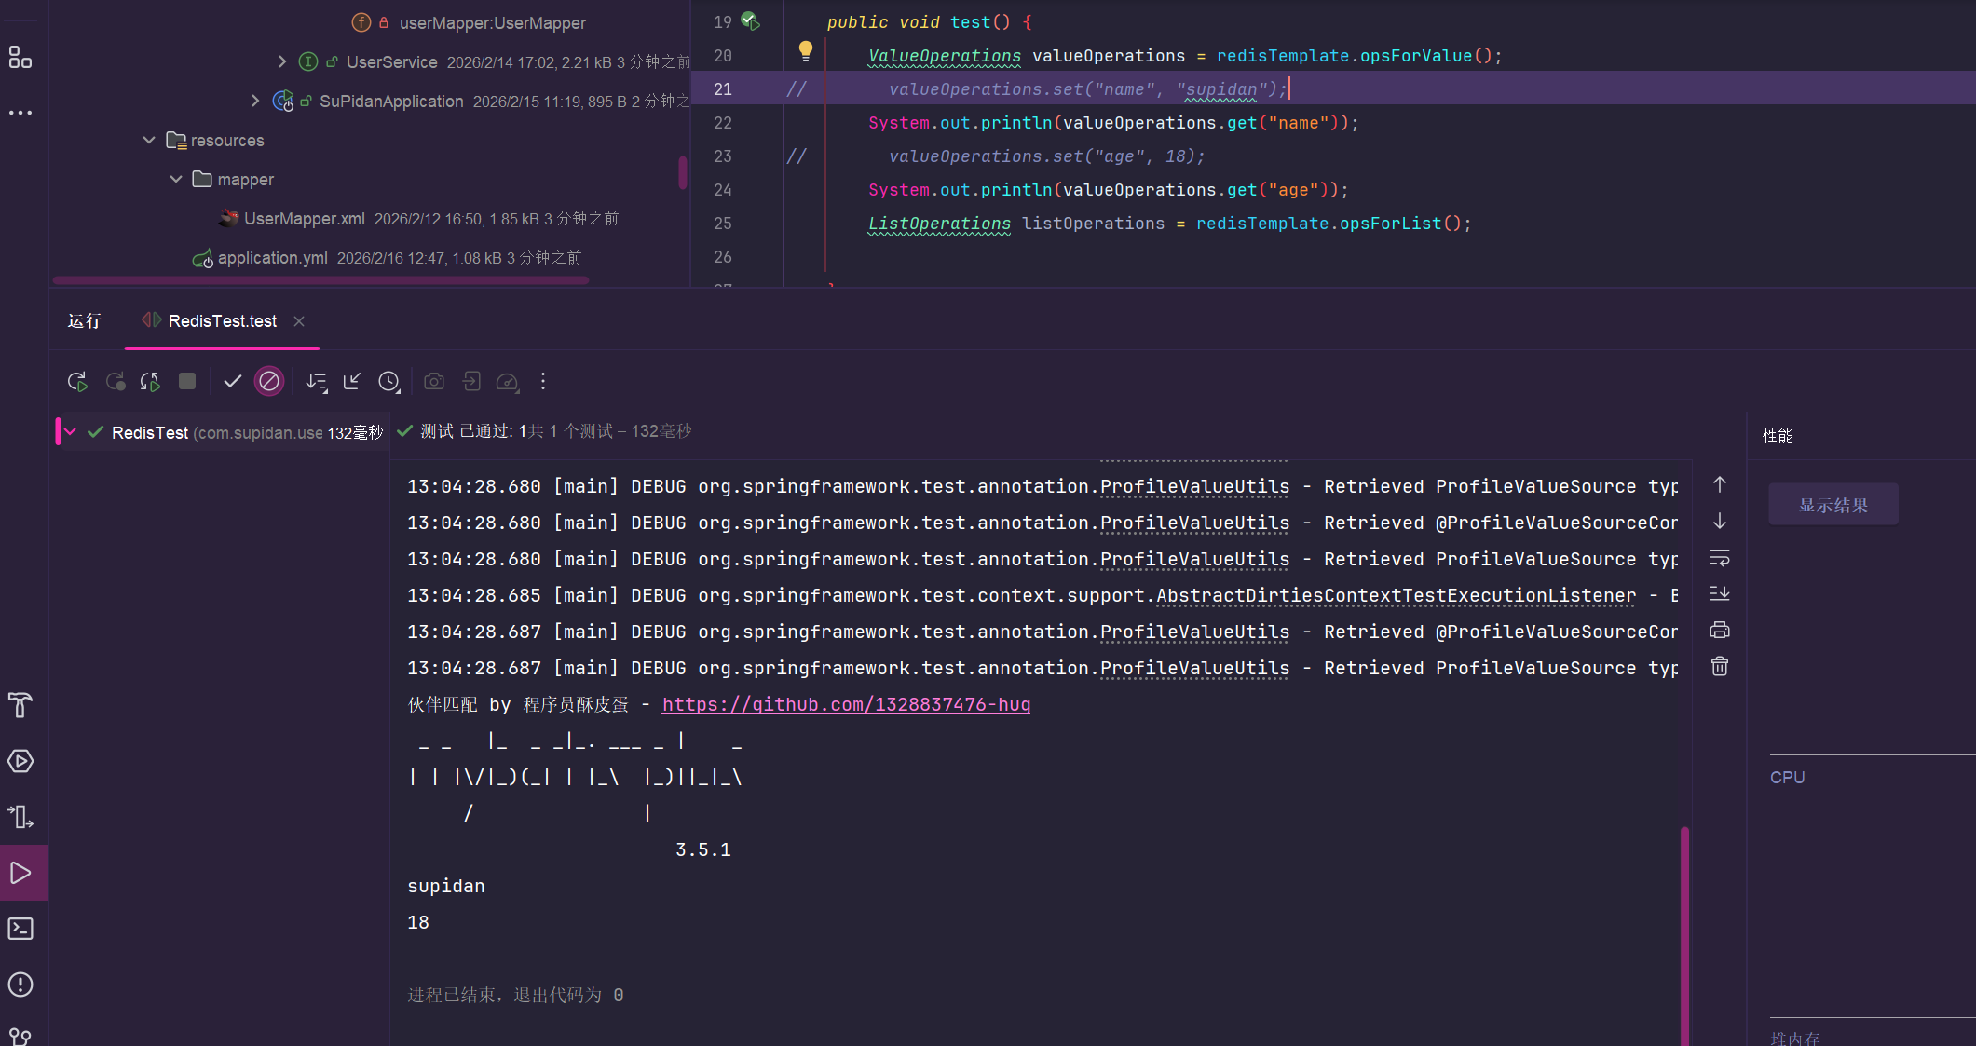Click the Toggle auto-test rerun icon
The image size is (1976, 1046).
coord(150,382)
